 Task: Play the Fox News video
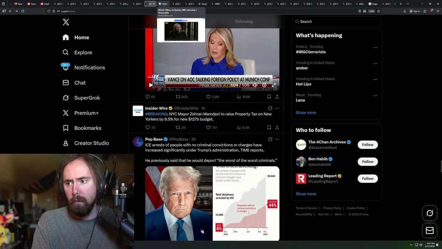[151, 85]
